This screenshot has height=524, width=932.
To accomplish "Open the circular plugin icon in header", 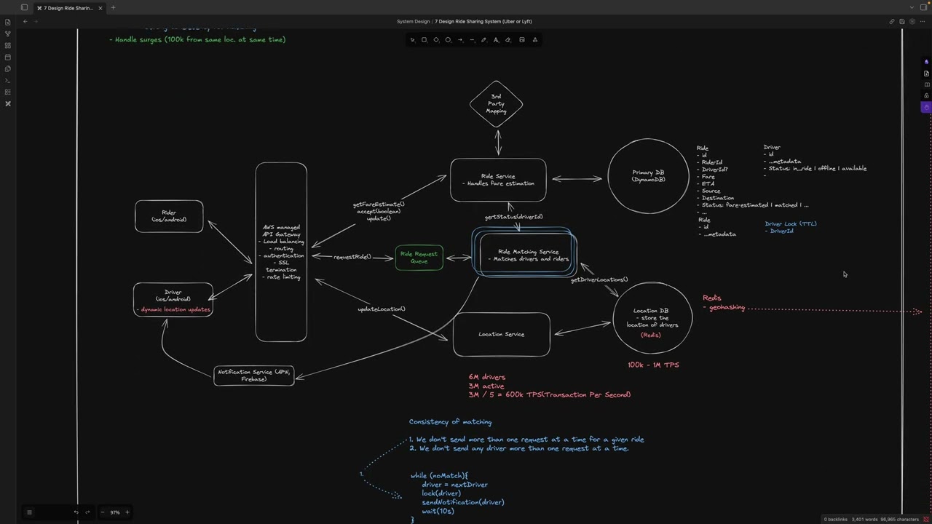I will 913,21.
